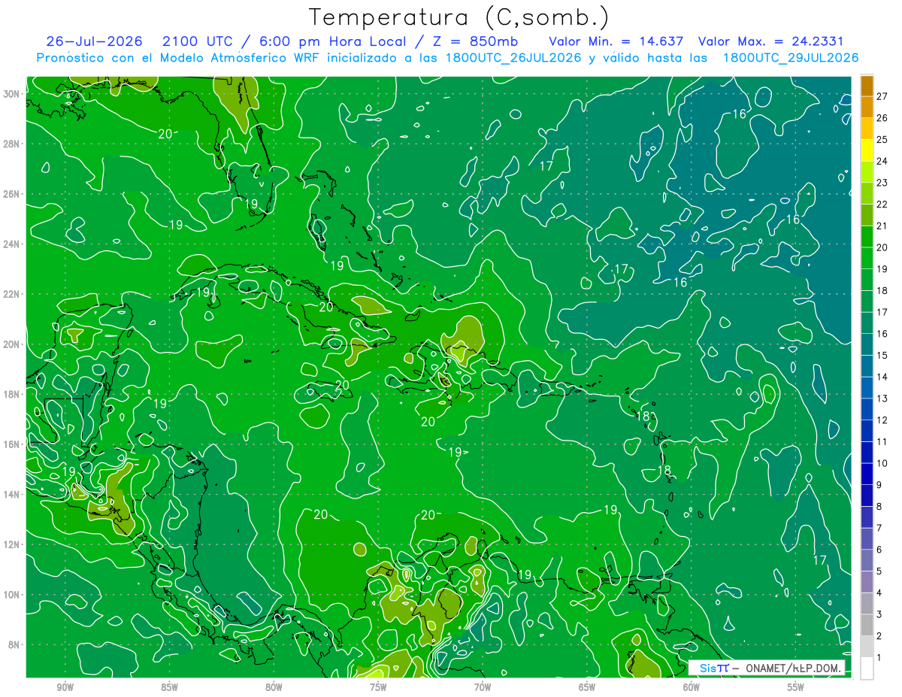902x697 pixels.
Task: Click color scale label '25'
Action: tap(882, 139)
